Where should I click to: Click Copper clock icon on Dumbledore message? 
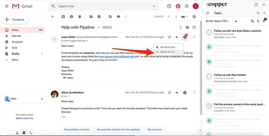185,92
